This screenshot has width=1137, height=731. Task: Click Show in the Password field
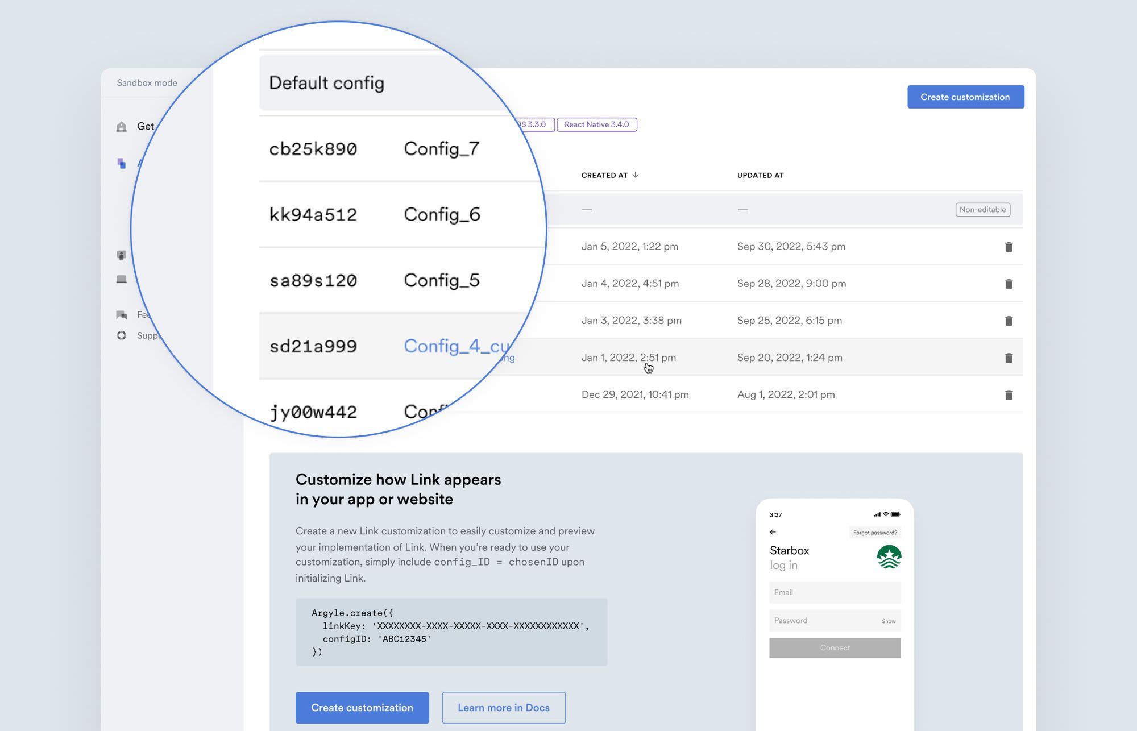point(888,621)
